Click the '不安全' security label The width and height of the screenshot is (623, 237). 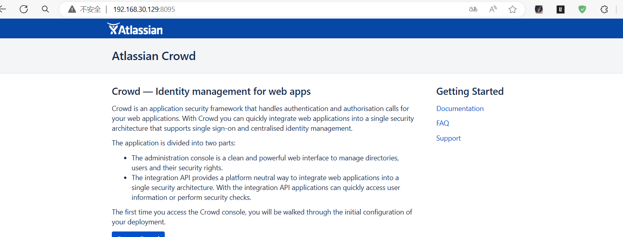[90, 9]
